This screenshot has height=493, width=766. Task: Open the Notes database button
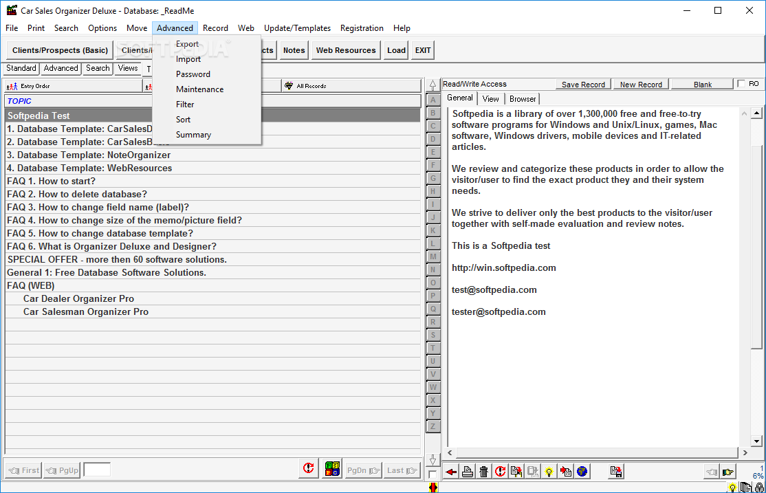(294, 50)
